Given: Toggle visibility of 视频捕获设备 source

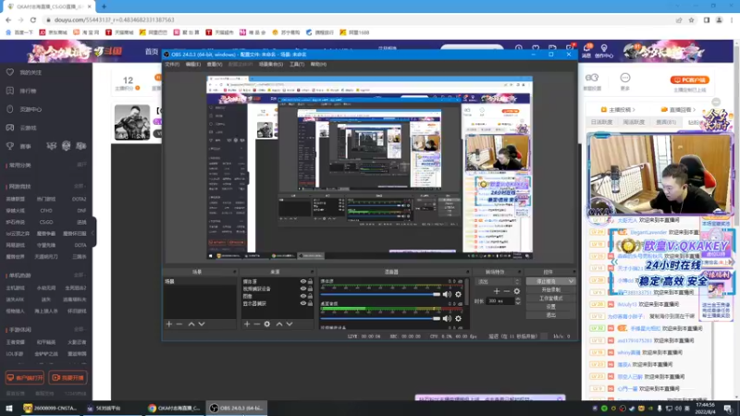Looking at the screenshot, I should [x=303, y=288].
